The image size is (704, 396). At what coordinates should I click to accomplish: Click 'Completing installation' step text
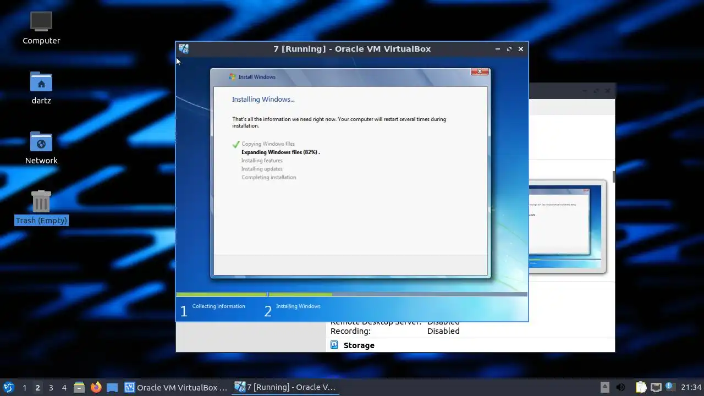(x=268, y=177)
